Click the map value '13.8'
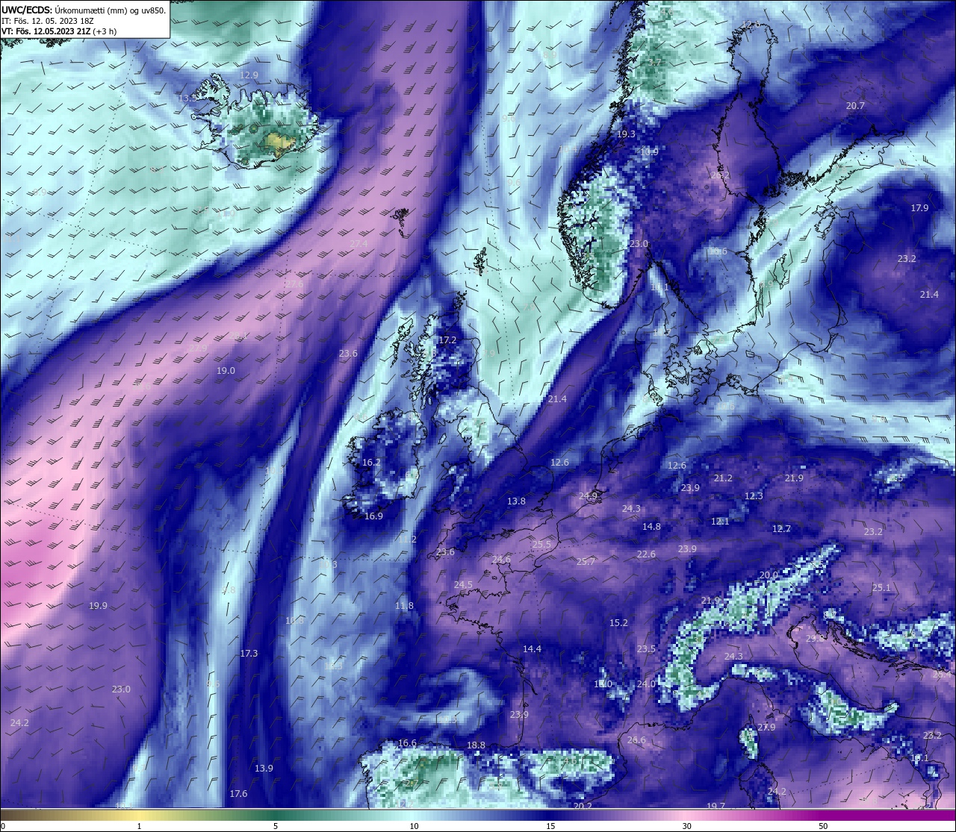This screenshot has height=832, width=956. (x=516, y=501)
